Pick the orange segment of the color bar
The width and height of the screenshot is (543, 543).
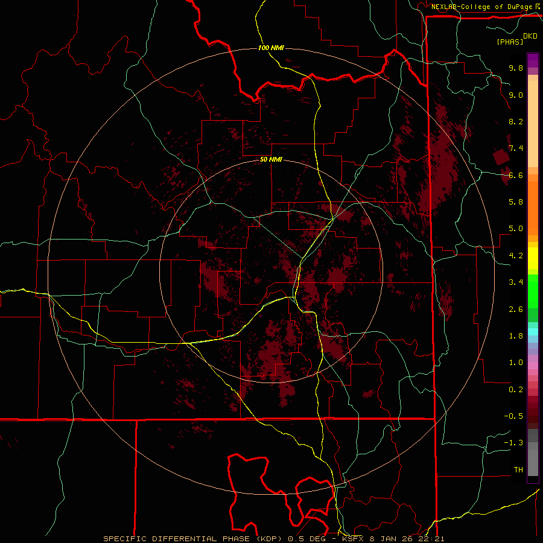pos(533,205)
